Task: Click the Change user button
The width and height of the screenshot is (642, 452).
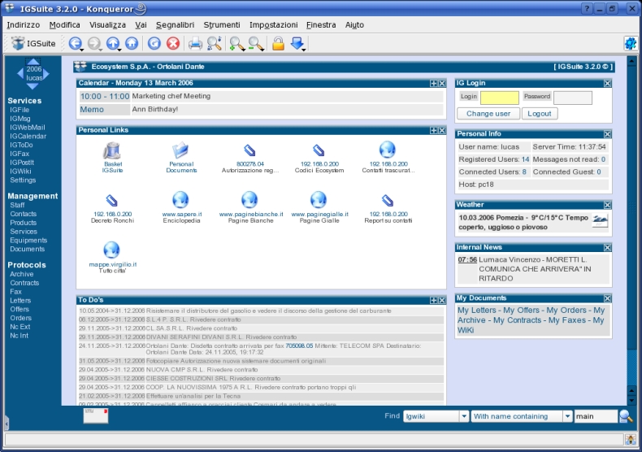Action: pos(488,114)
